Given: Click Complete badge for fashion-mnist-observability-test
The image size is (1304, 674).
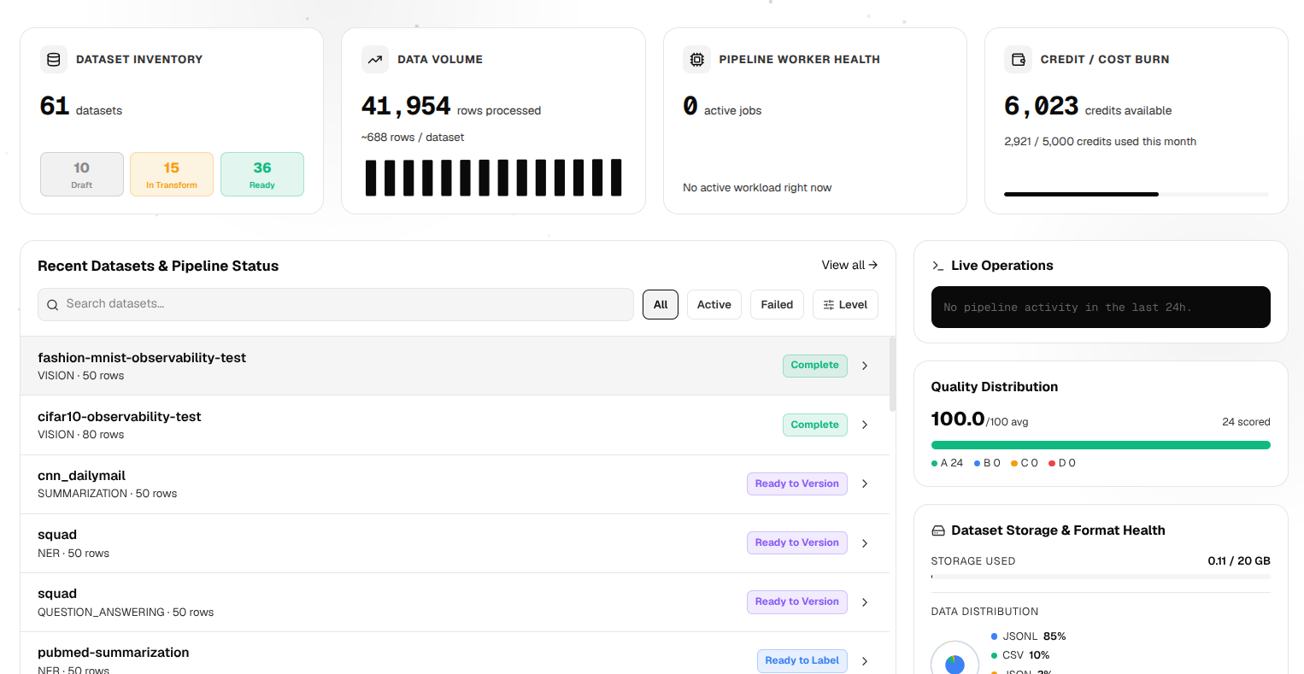Looking at the screenshot, I should [x=815, y=366].
